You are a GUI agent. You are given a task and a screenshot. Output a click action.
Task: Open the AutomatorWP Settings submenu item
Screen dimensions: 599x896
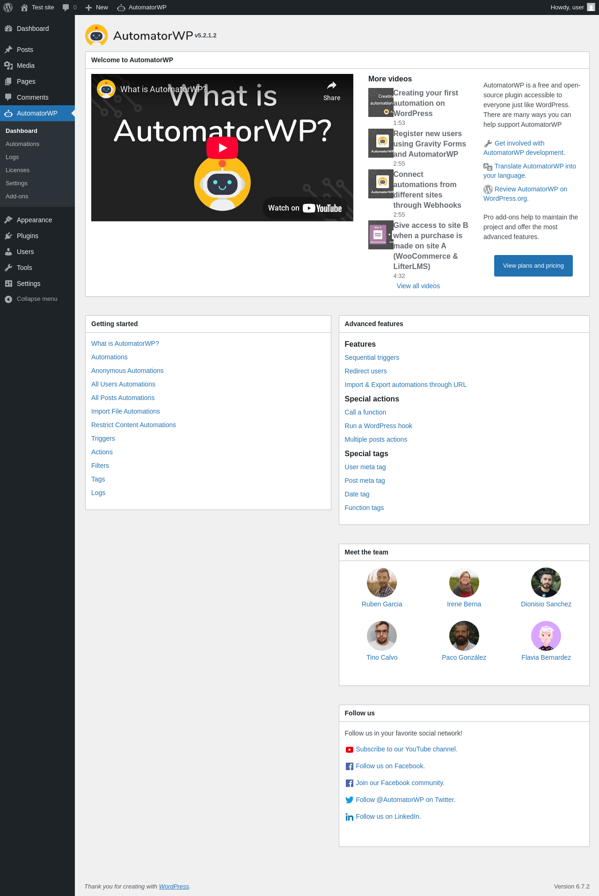16,183
